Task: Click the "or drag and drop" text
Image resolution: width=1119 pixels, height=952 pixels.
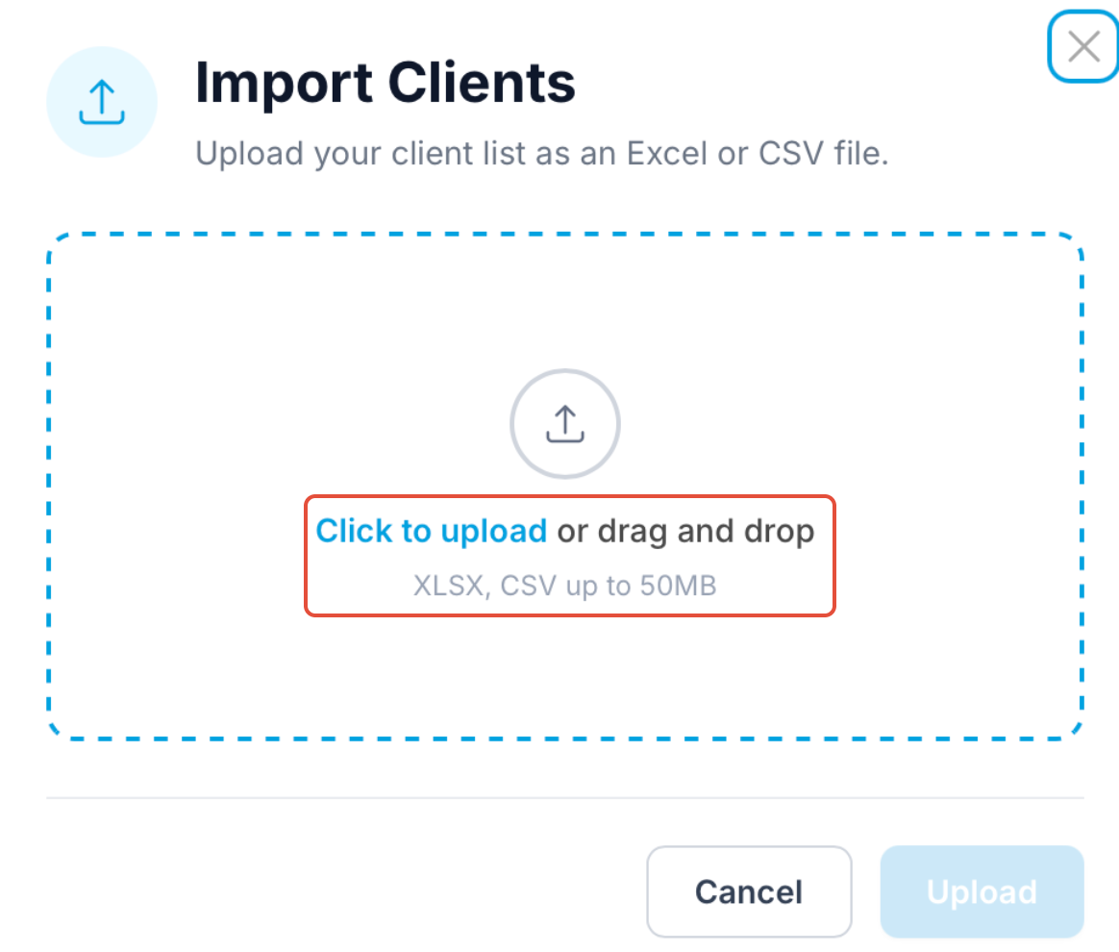Action: tap(685, 531)
